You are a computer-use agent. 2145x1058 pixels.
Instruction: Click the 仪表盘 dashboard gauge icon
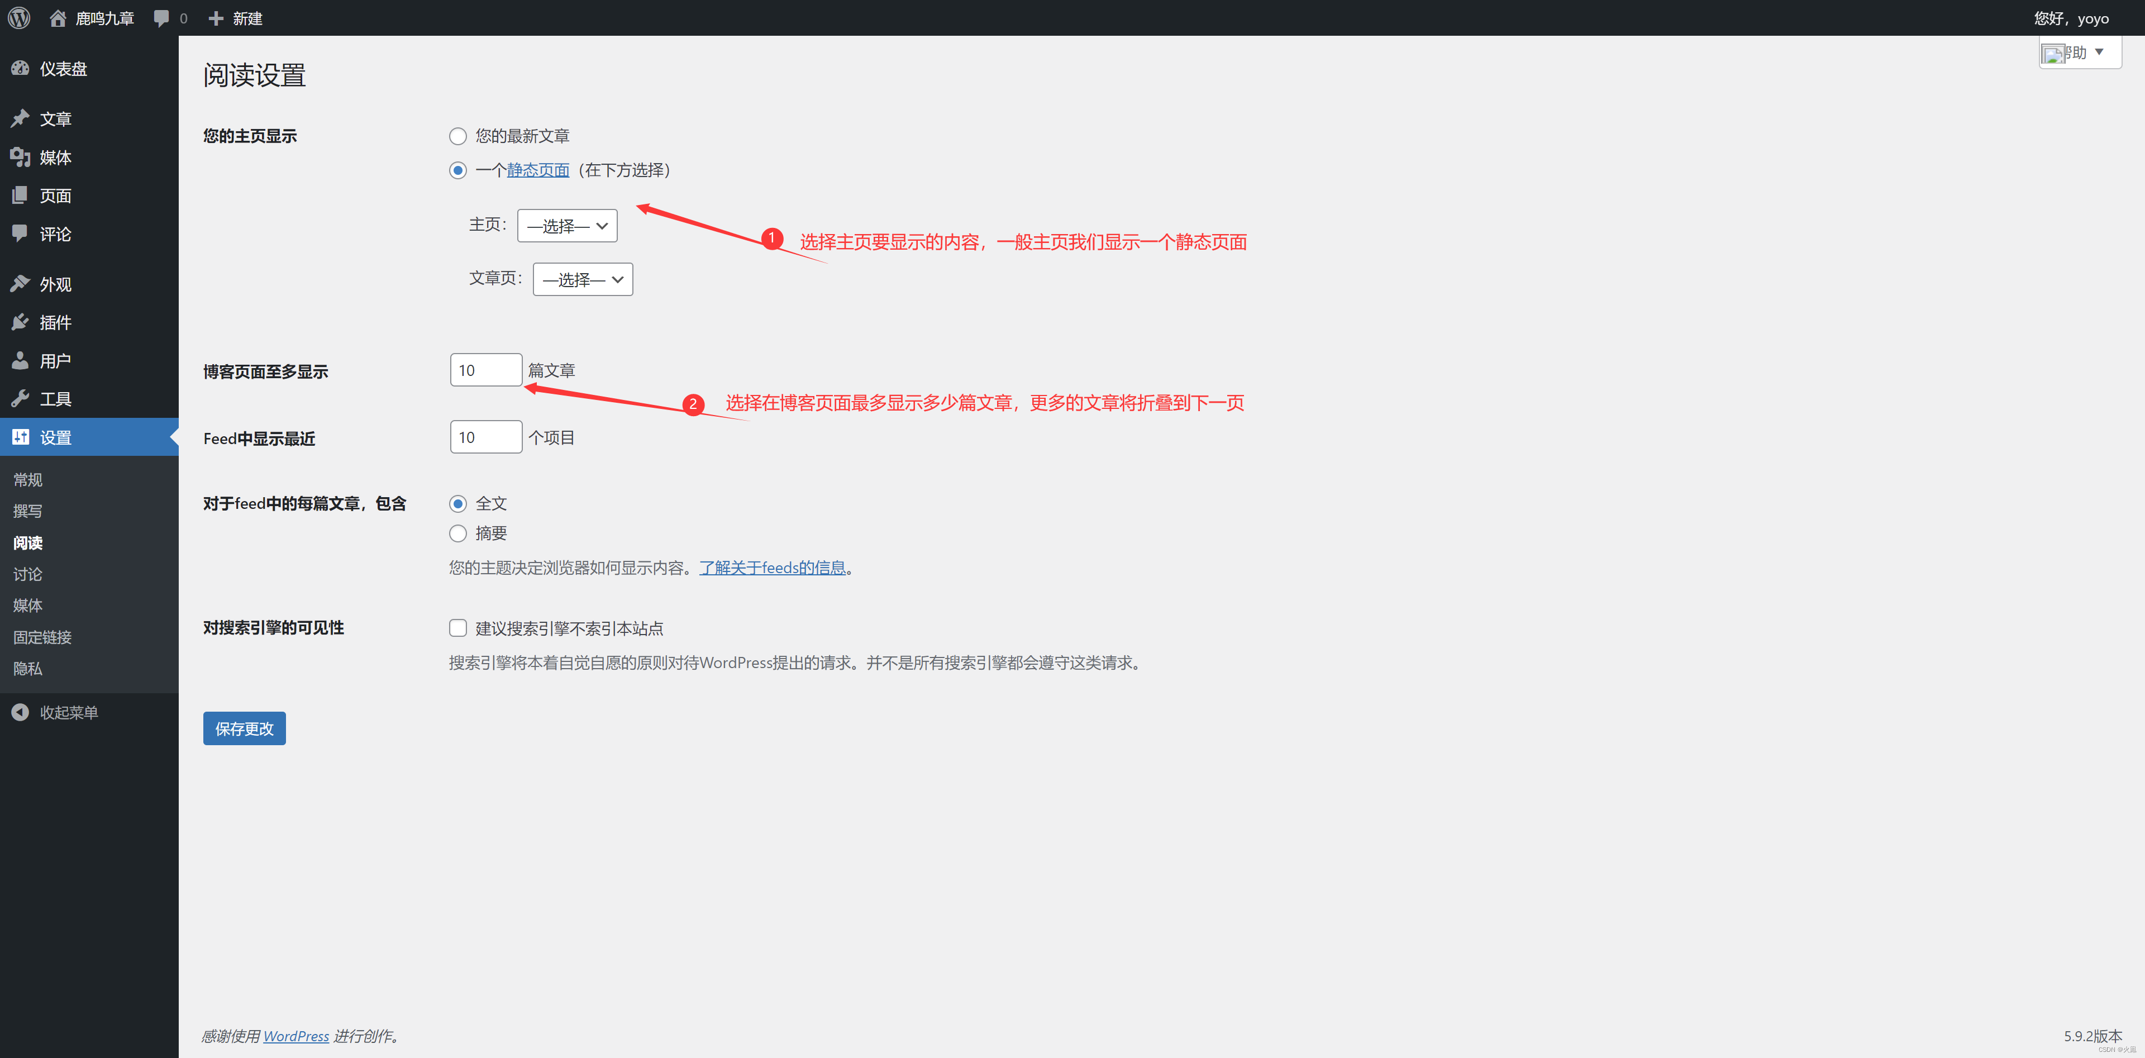click(20, 68)
